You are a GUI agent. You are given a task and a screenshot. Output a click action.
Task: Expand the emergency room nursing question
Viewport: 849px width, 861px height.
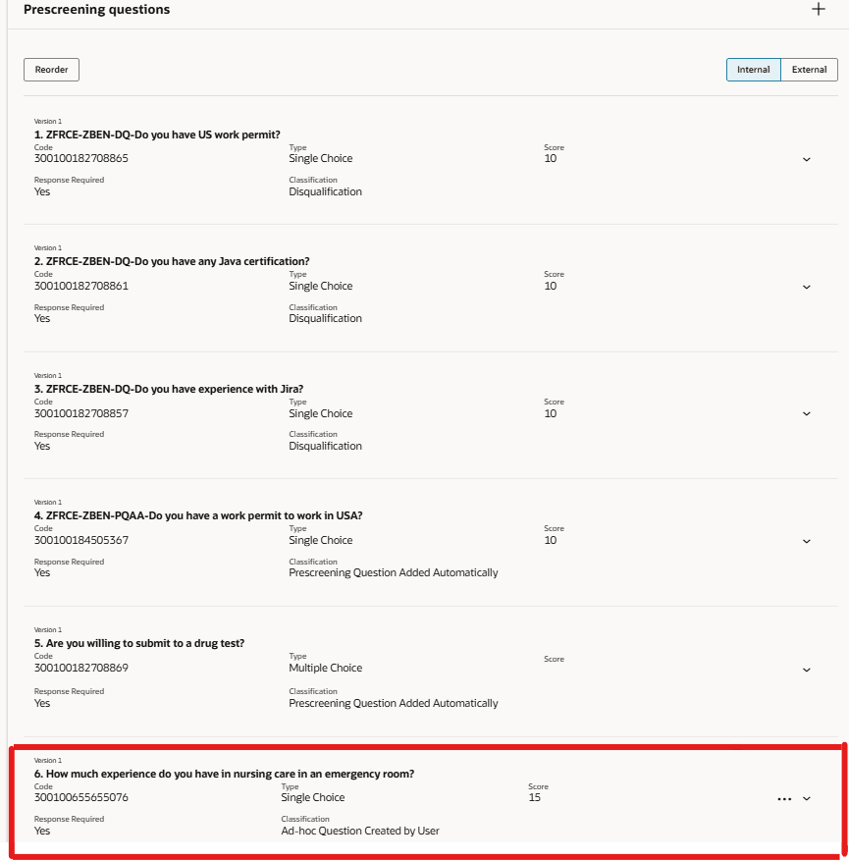point(806,800)
